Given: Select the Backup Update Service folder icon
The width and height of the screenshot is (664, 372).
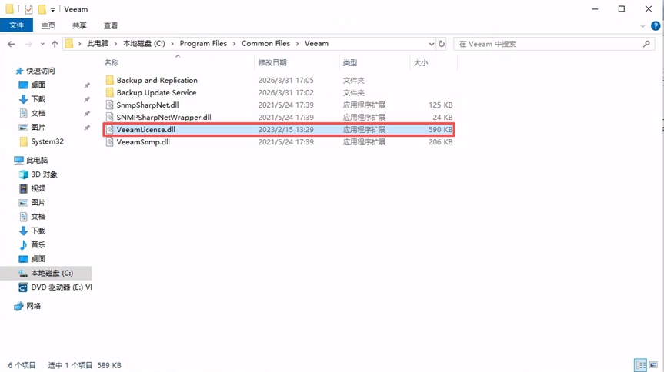Looking at the screenshot, I should pyautogui.click(x=110, y=92).
